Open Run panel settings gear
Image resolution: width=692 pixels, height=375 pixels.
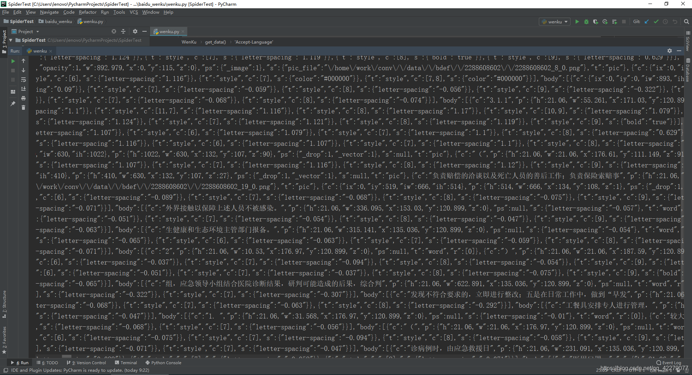pos(670,51)
